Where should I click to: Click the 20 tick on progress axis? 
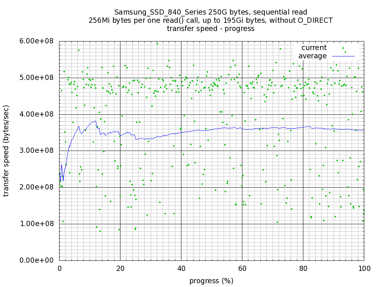coord(120,269)
